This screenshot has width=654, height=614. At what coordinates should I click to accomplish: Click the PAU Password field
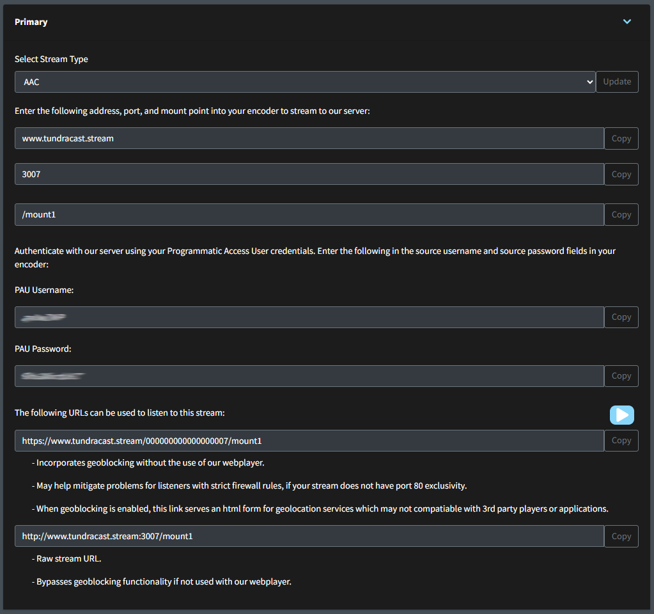[x=309, y=376]
